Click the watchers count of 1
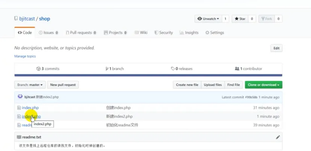The width and height of the screenshot is (311, 151). tap(225, 19)
